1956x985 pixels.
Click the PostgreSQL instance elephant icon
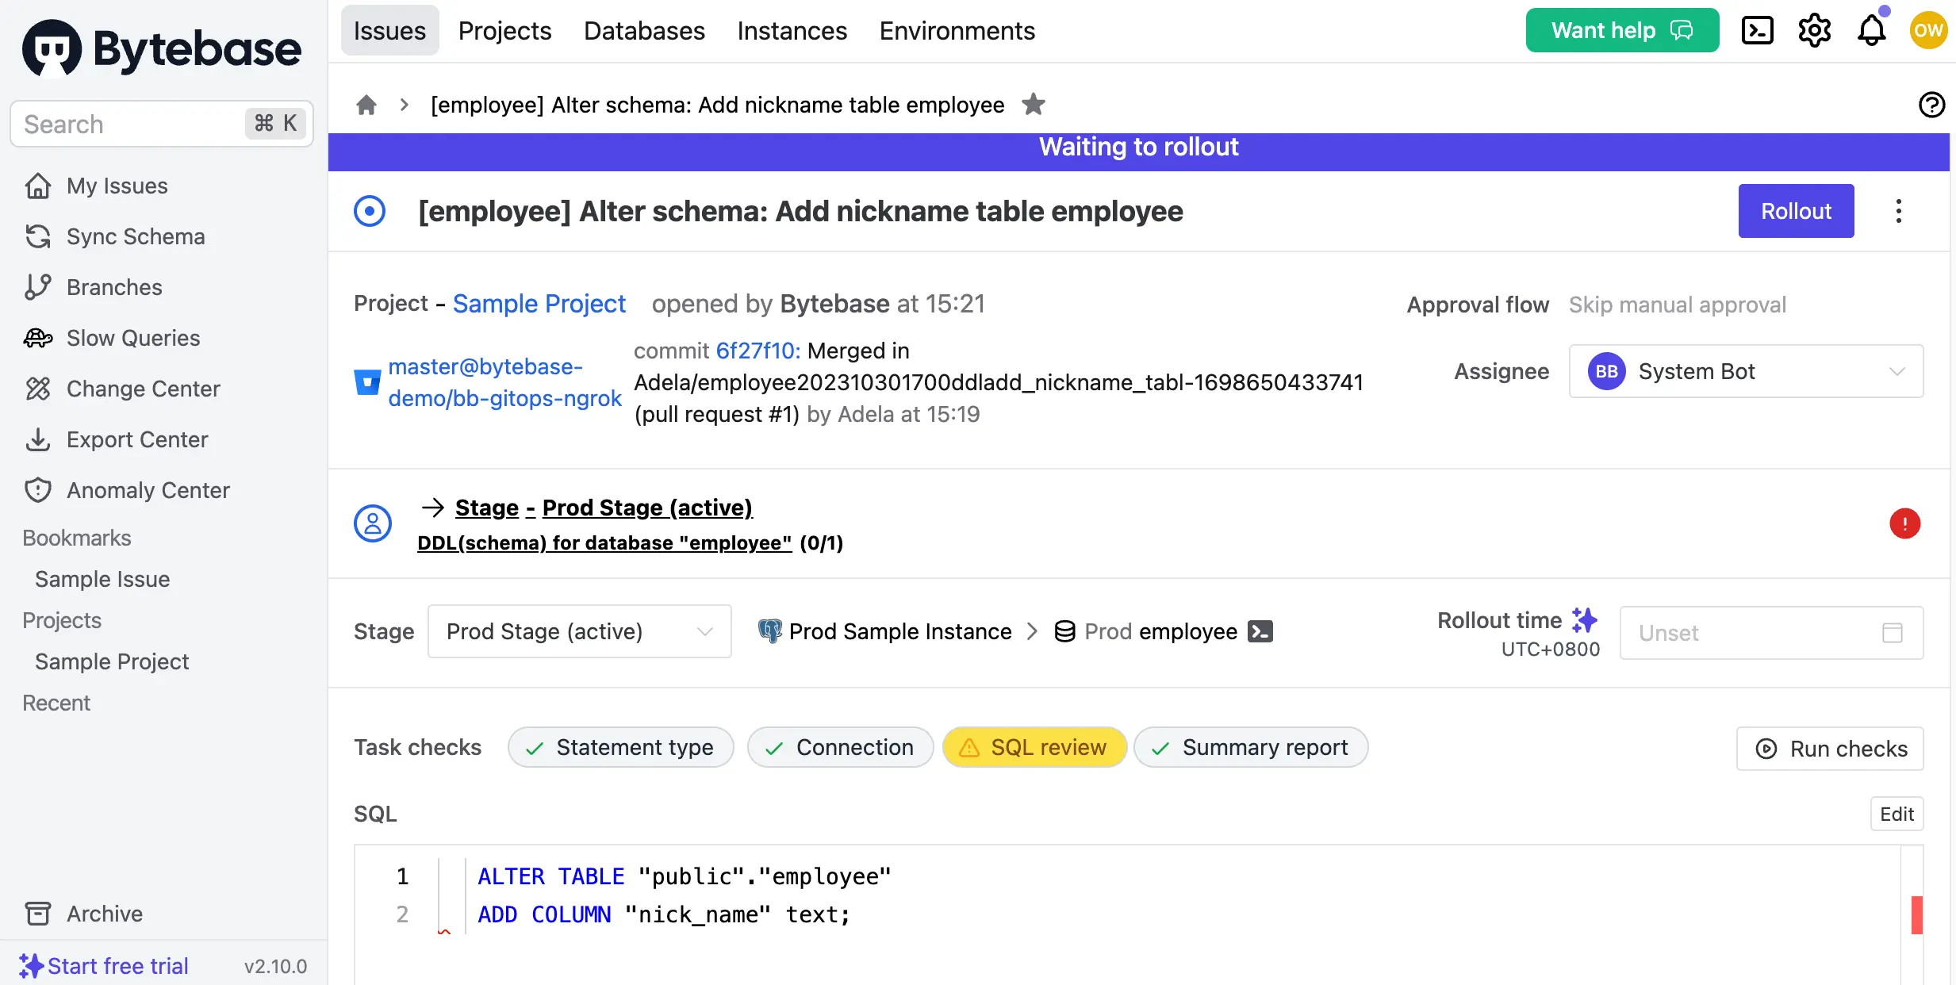click(769, 631)
